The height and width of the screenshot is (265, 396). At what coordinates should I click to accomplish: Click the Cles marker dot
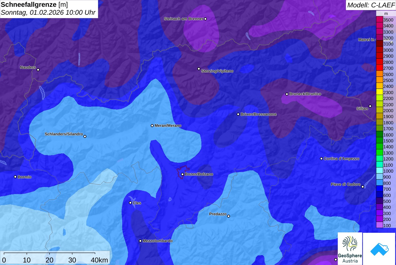pyautogui.click(x=130, y=203)
